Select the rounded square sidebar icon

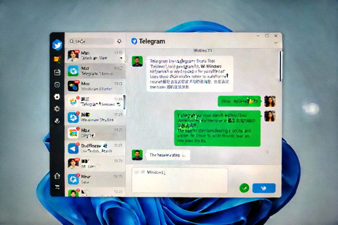[x=57, y=85]
